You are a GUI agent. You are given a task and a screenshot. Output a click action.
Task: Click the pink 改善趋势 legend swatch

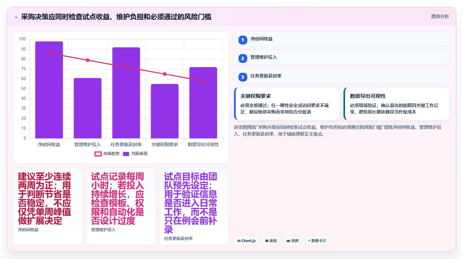point(98,154)
